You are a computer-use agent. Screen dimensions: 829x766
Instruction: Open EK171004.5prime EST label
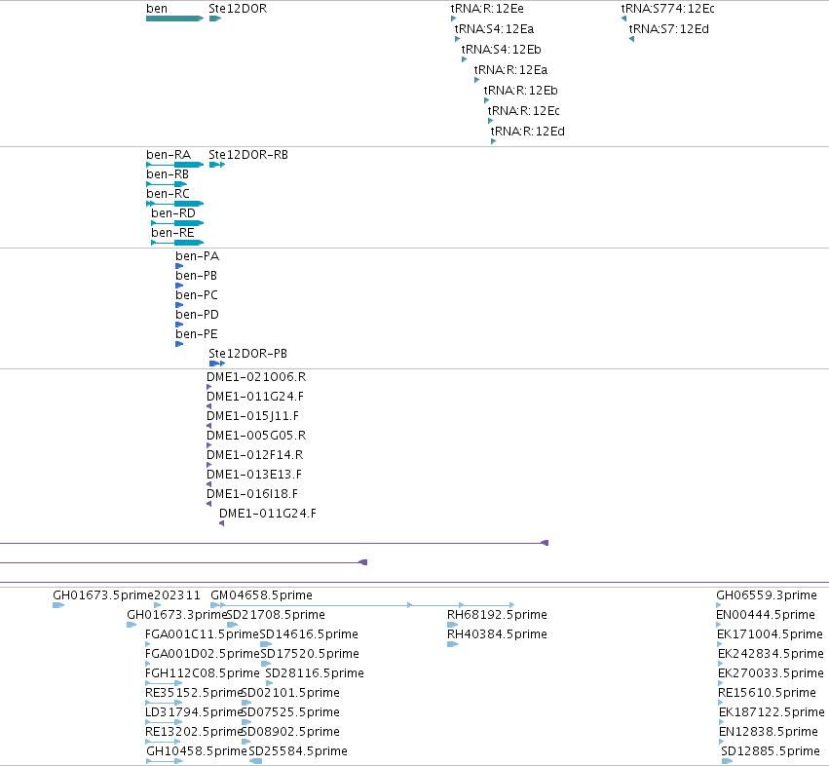[x=770, y=634]
